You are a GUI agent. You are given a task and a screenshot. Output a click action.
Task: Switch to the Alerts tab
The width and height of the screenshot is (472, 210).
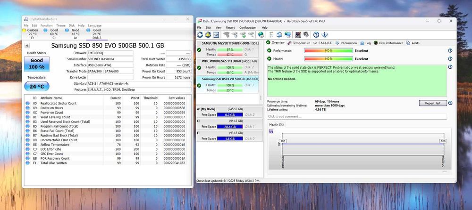click(x=413, y=43)
